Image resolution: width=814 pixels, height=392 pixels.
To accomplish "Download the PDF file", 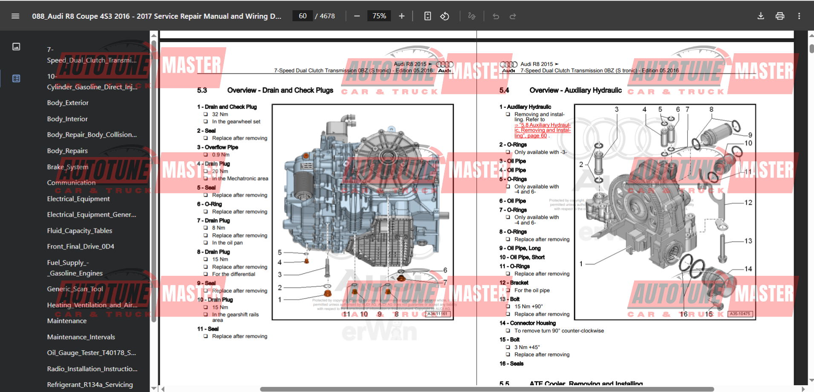I will click(760, 16).
